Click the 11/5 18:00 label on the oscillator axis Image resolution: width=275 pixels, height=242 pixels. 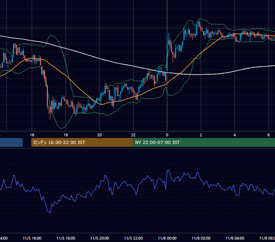66,238
